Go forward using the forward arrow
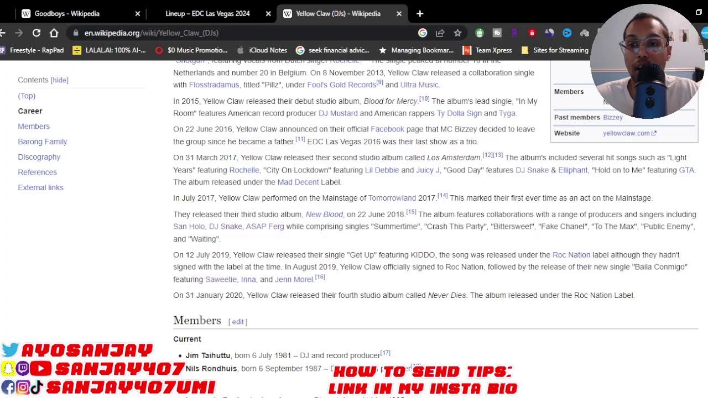The height and width of the screenshot is (398, 708). point(19,33)
